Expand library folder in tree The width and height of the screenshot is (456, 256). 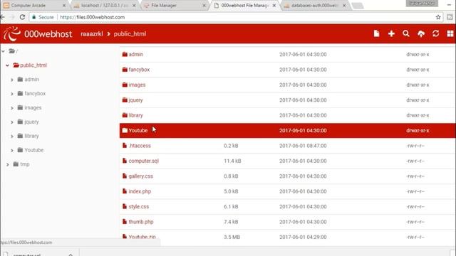tap(12, 136)
